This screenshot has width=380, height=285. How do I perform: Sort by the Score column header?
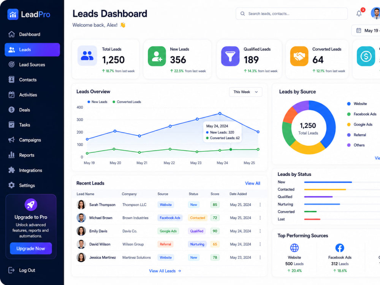pyautogui.click(x=215, y=194)
